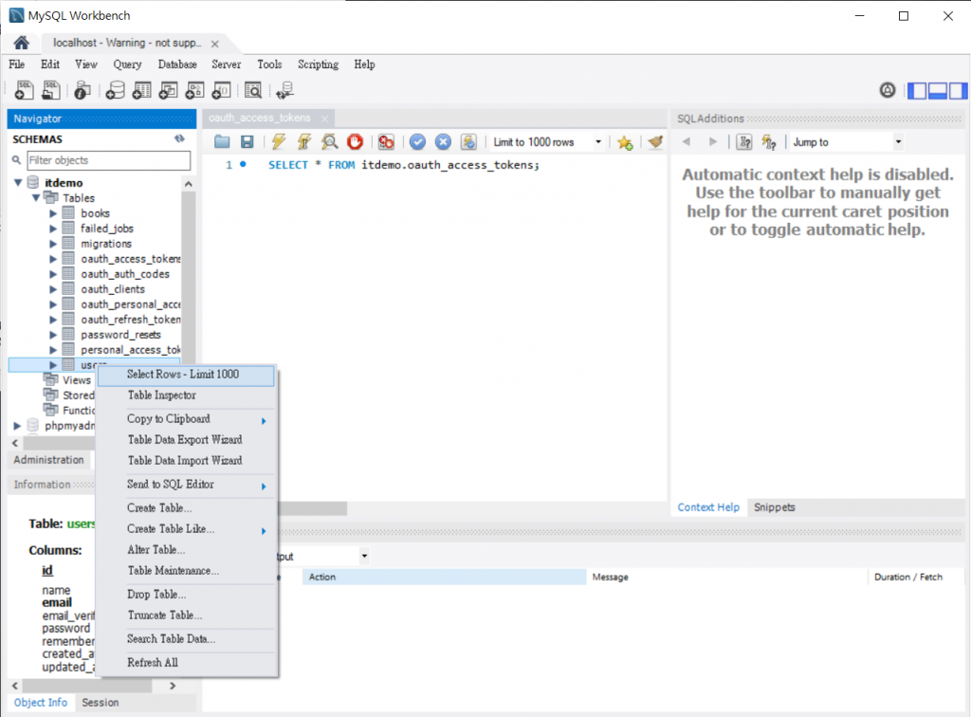This screenshot has height=717, width=971.
Task: Refresh schemas list icon
Action: coord(179,138)
